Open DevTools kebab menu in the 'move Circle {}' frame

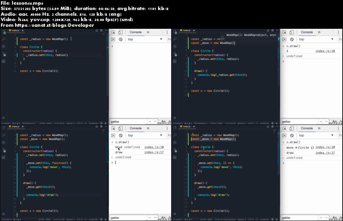click(x=338, y=128)
